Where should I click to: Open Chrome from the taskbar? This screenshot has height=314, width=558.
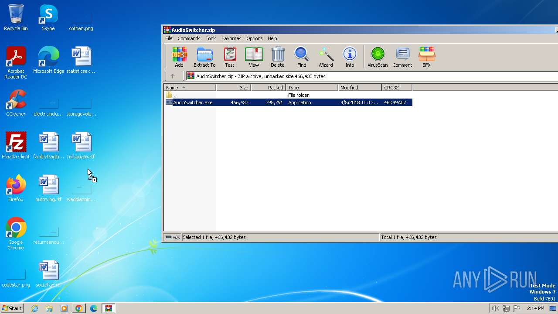79,308
